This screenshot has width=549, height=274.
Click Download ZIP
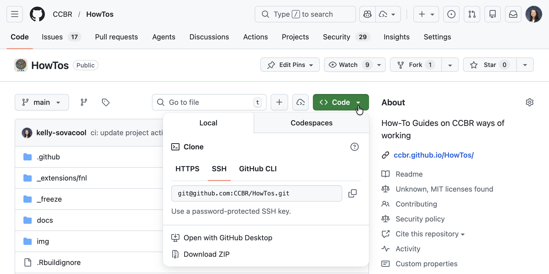206,254
